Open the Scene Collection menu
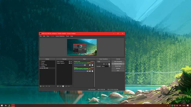This screenshot has height=107, width=191. tap(60, 36)
